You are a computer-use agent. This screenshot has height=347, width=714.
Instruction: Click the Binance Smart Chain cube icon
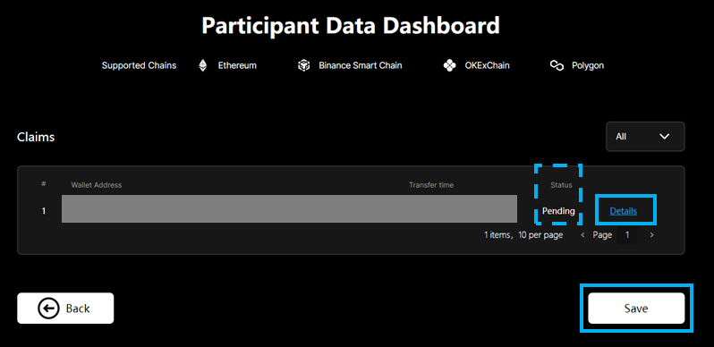coord(303,65)
